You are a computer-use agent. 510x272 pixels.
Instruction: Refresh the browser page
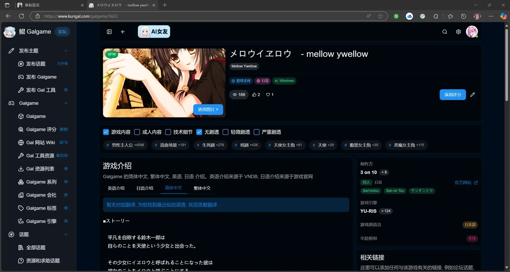(22, 16)
